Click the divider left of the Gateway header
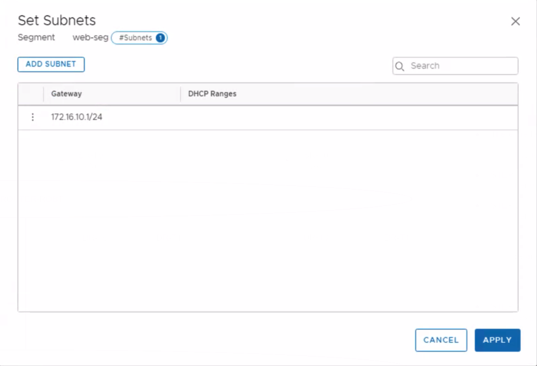The width and height of the screenshot is (537, 366). 43,94
